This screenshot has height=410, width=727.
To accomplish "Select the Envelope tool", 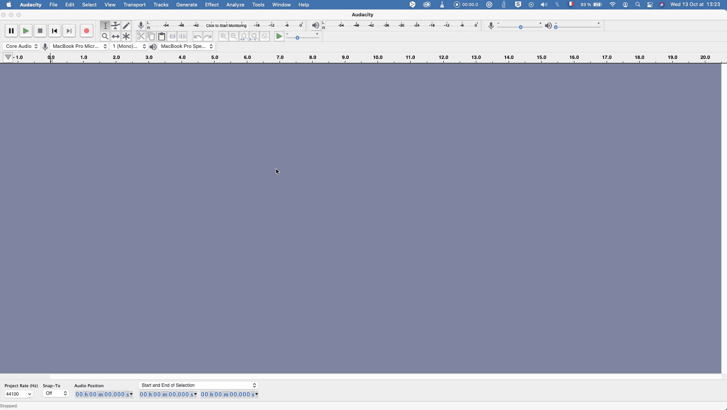I will pos(116,25).
